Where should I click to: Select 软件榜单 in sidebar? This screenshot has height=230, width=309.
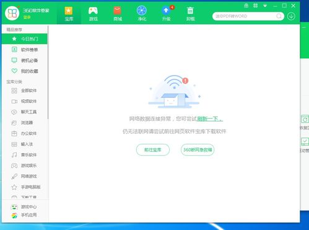[x=24, y=50]
